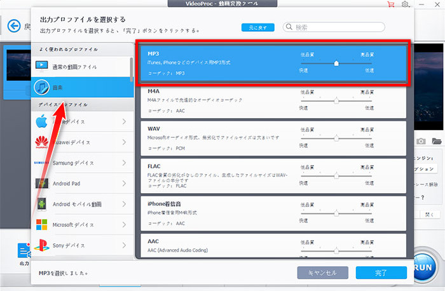The height and width of the screenshot is (291, 445).
Task: Click the output document icon at bottom left
Action: 24,250
